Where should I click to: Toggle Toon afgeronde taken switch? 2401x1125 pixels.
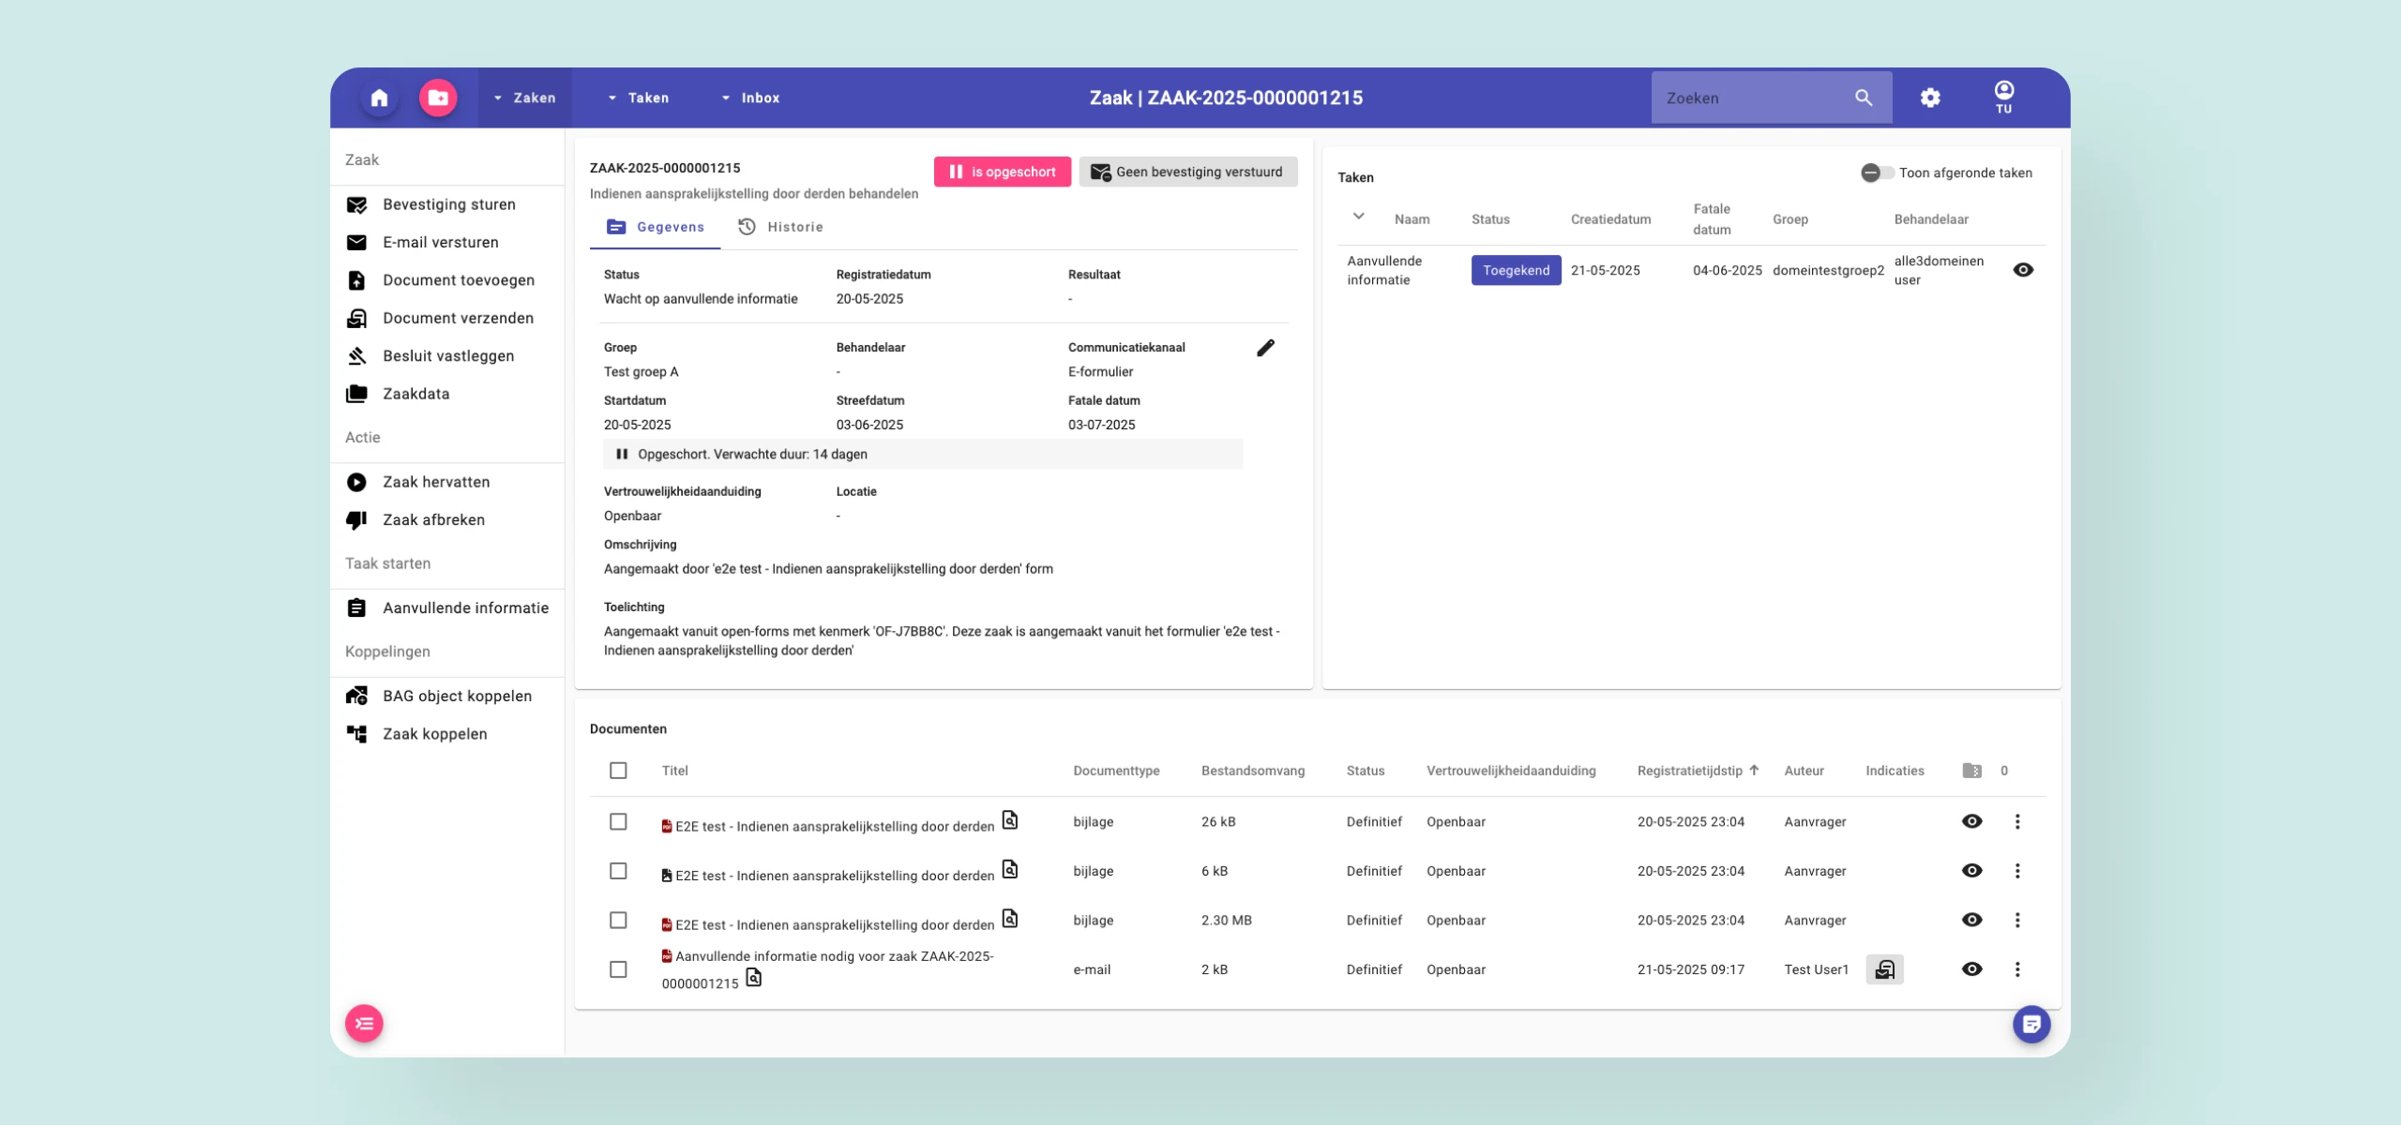(x=1877, y=172)
